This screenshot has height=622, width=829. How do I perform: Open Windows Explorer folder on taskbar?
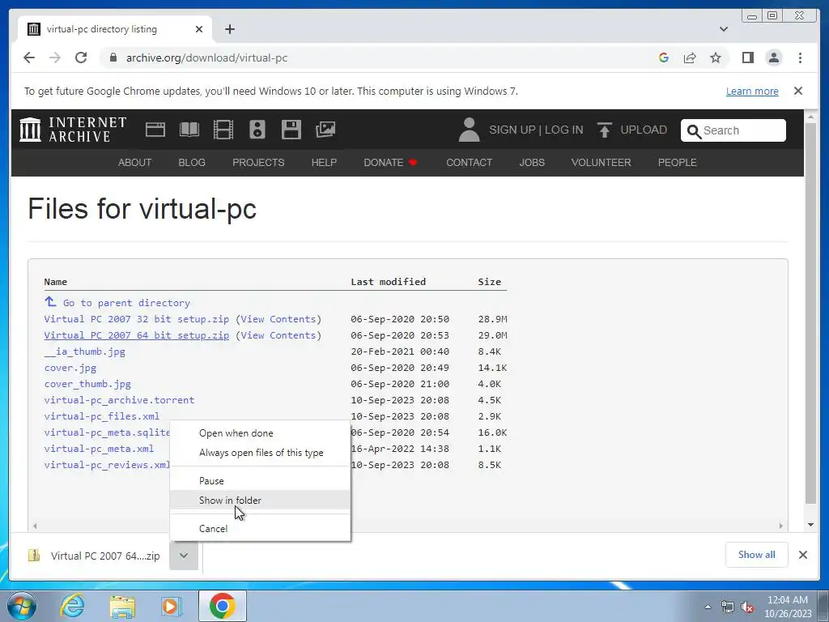123,607
